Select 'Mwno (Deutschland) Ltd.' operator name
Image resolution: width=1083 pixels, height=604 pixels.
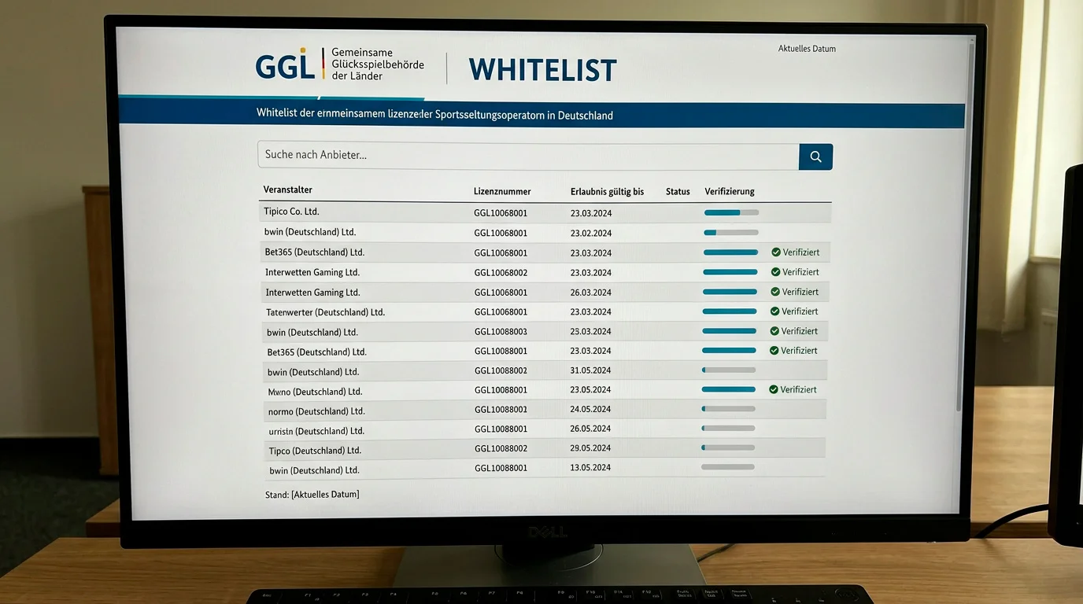pyautogui.click(x=315, y=392)
